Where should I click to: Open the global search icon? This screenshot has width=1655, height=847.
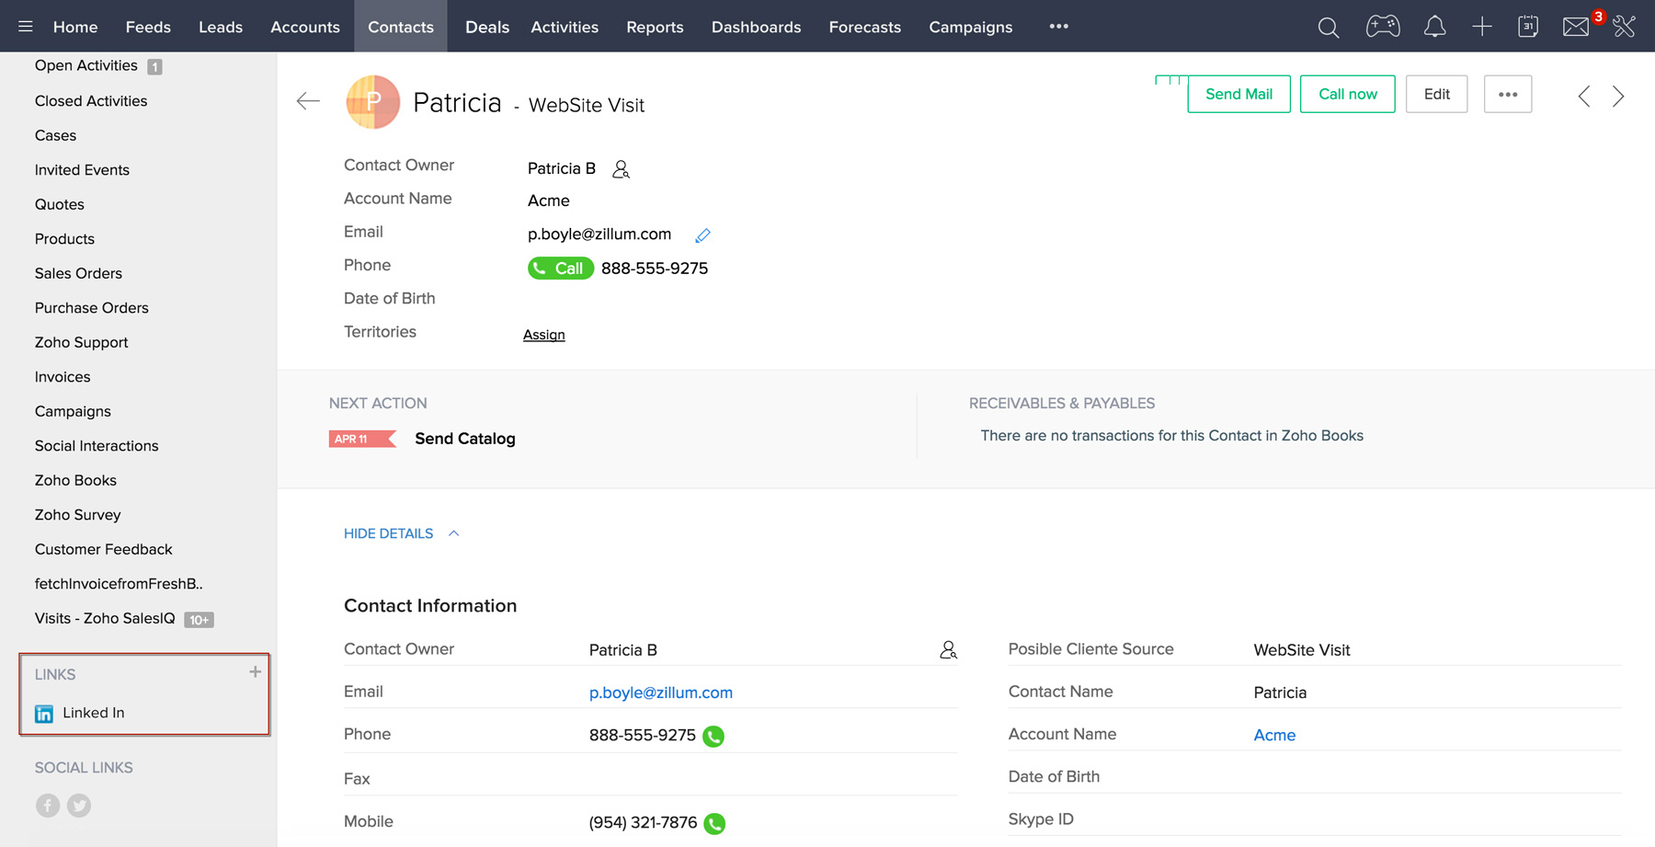[x=1328, y=27]
